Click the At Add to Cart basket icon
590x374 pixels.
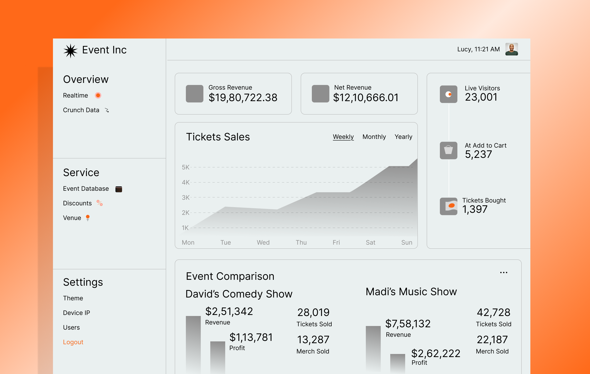pos(448,150)
